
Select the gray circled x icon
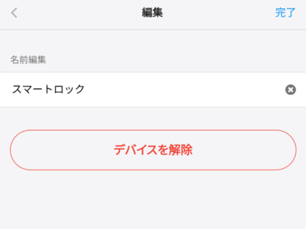click(x=291, y=90)
